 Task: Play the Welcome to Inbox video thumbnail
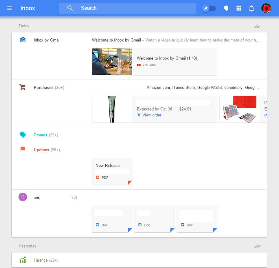(112, 62)
